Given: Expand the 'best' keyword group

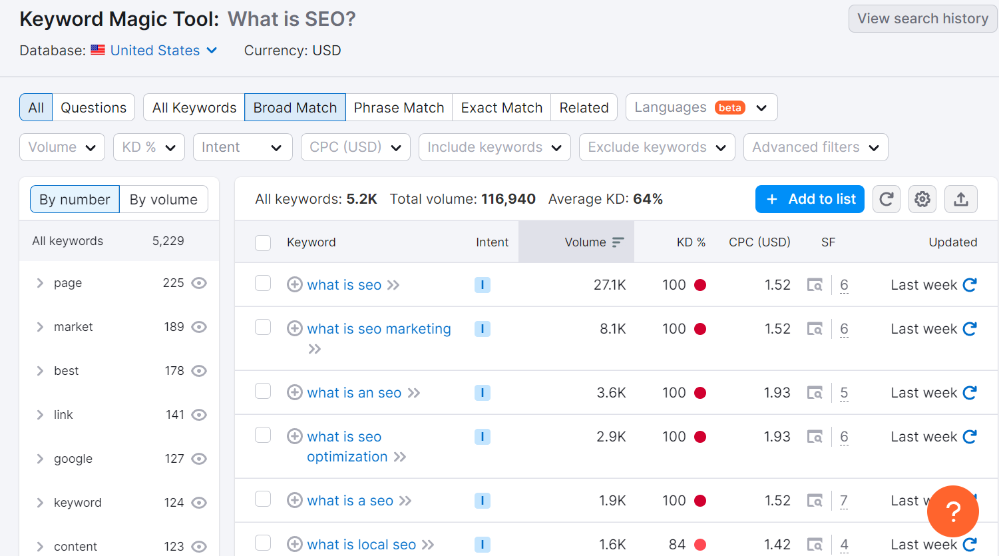Looking at the screenshot, I should pyautogui.click(x=40, y=371).
